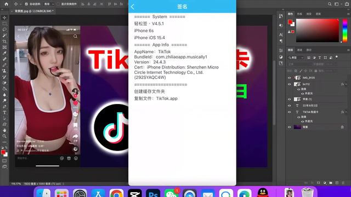Filter layers by adjustment layers
351x197 pixels.
tap(314, 57)
